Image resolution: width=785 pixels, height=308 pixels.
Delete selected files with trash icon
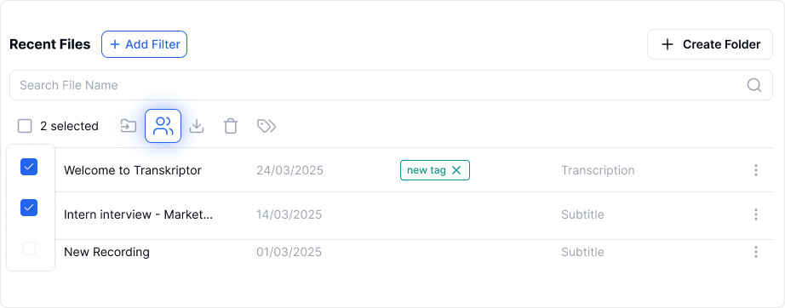pos(230,126)
